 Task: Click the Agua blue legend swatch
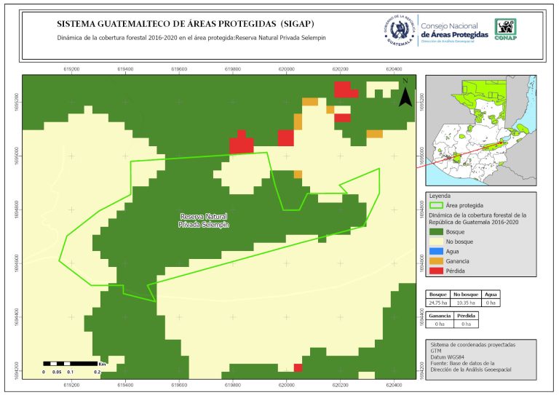(437, 251)
